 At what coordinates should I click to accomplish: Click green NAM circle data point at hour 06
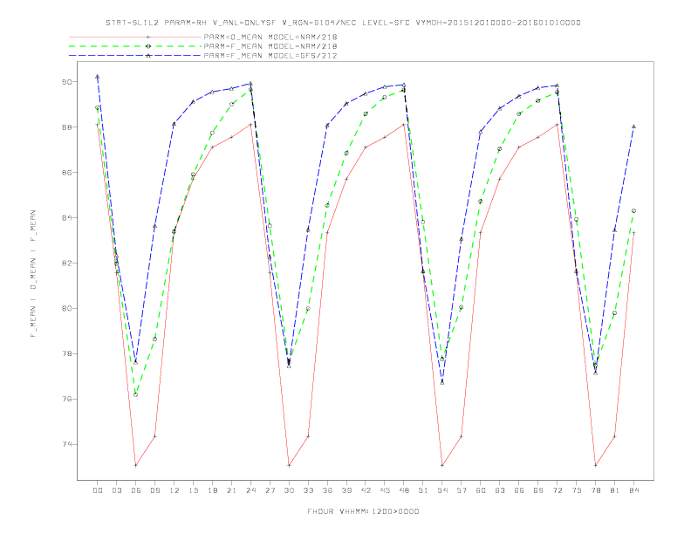pyautogui.click(x=136, y=394)
